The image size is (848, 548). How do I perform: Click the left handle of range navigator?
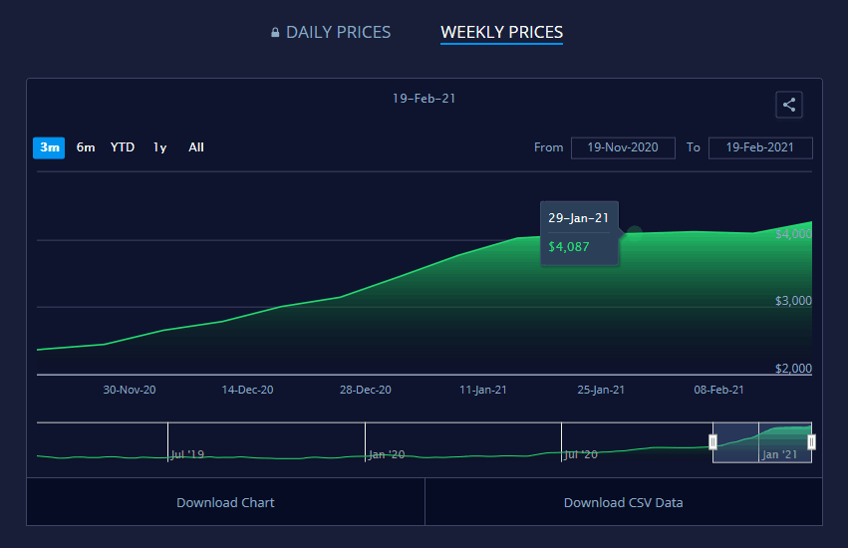pyautogui.click(x=712, y=442)
